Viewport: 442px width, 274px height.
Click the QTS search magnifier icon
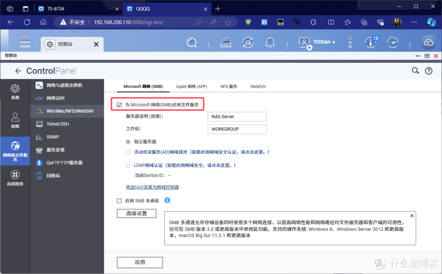coord(192,42)
